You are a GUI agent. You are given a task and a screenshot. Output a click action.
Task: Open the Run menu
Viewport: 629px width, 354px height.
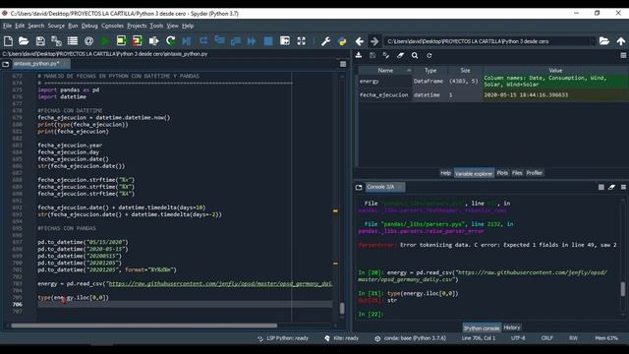coord(73,26)
